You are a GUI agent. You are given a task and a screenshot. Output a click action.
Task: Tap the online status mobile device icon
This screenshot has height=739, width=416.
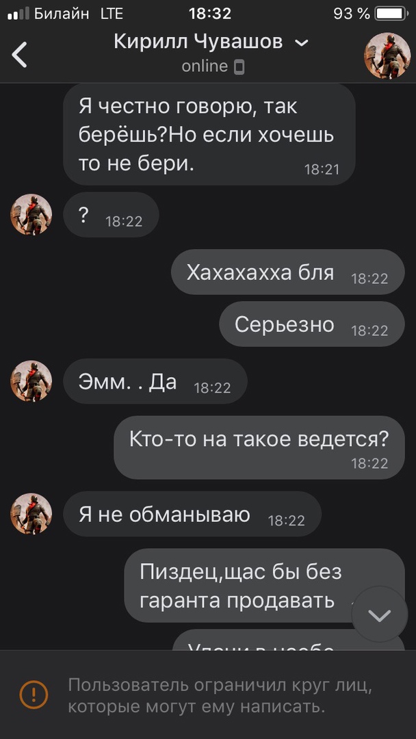click(x=239, y=67)
